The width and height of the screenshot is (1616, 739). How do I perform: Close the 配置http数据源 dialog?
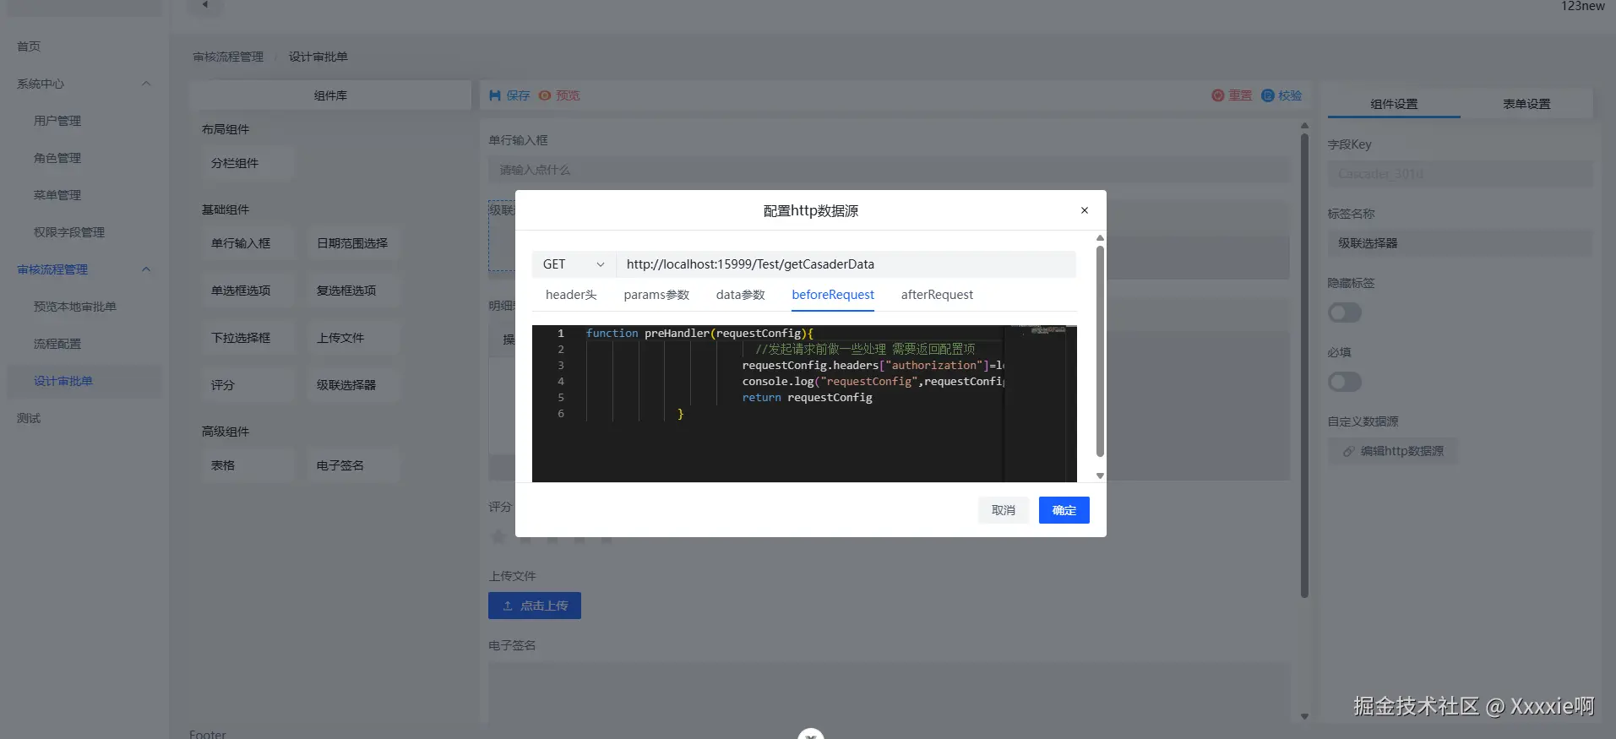[x=1085, y=210]
